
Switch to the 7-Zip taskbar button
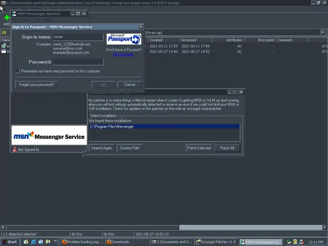(172, 242)
